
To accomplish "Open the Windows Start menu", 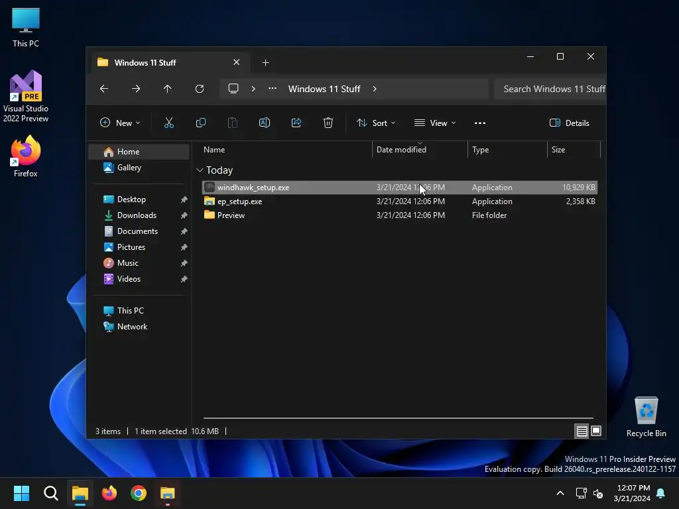I will click(21, 493).
